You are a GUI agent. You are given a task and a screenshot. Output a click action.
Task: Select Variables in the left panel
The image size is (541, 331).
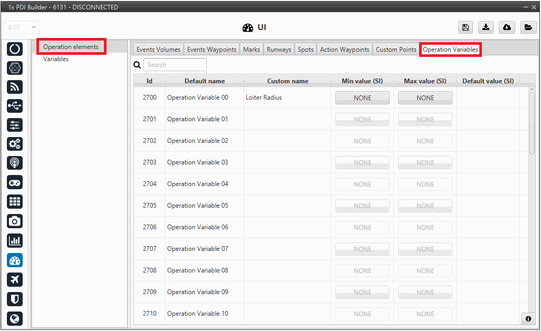(x=56, y=59)
